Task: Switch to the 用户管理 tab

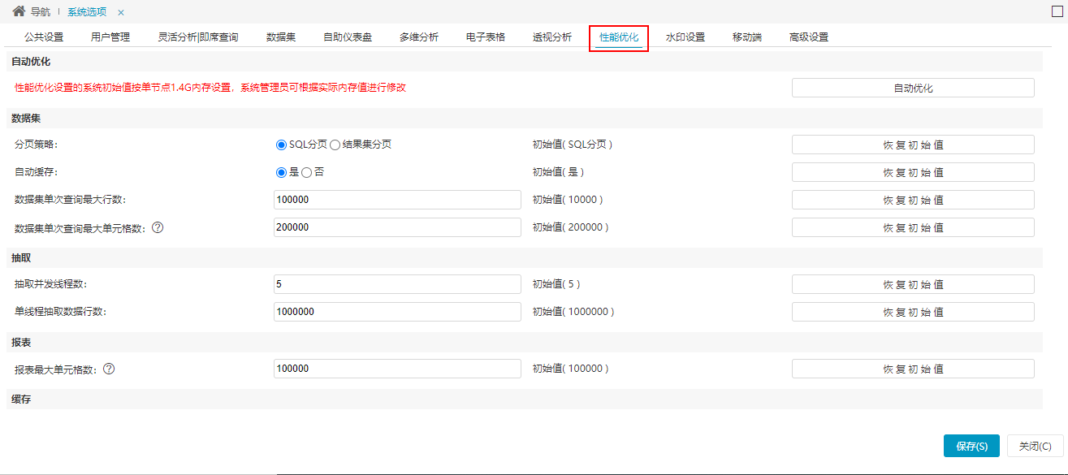Action: 110,37
